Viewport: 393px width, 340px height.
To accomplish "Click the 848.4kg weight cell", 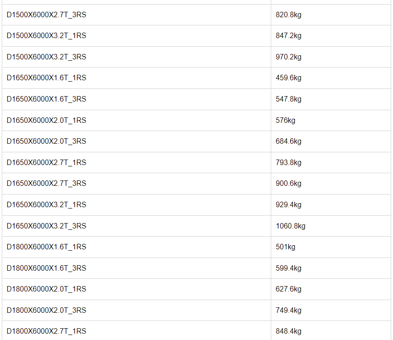I will pyautogui.click(x=288, y=331).
